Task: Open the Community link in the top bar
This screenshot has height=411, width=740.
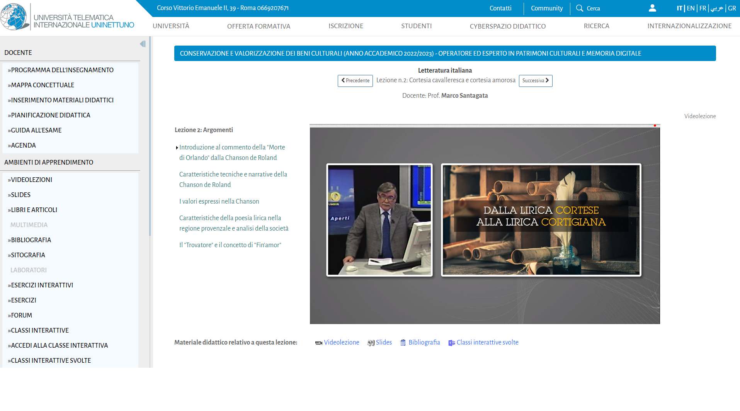Action: coord(546,8)
